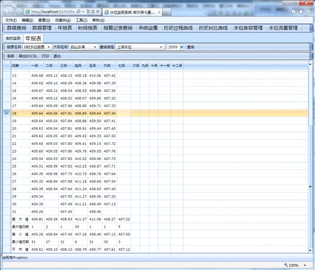Select the 年报表 page tab
The image size is (315, 270).
point(34,38)
